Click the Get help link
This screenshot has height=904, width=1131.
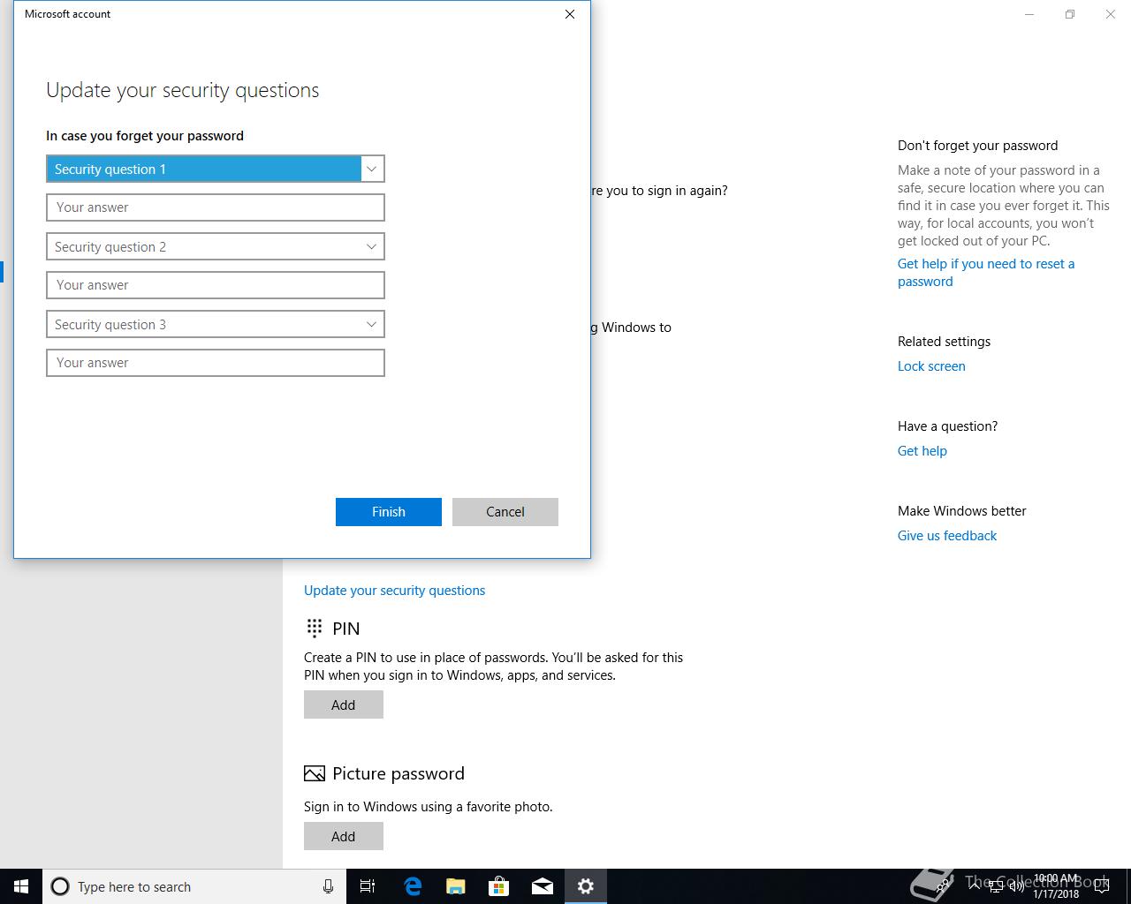922,451
